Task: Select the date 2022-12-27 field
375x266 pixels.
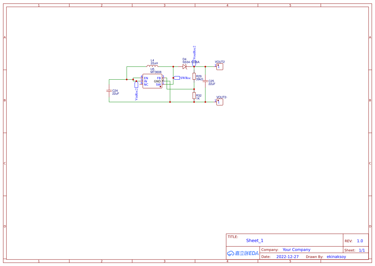Action: coord(288,256)
